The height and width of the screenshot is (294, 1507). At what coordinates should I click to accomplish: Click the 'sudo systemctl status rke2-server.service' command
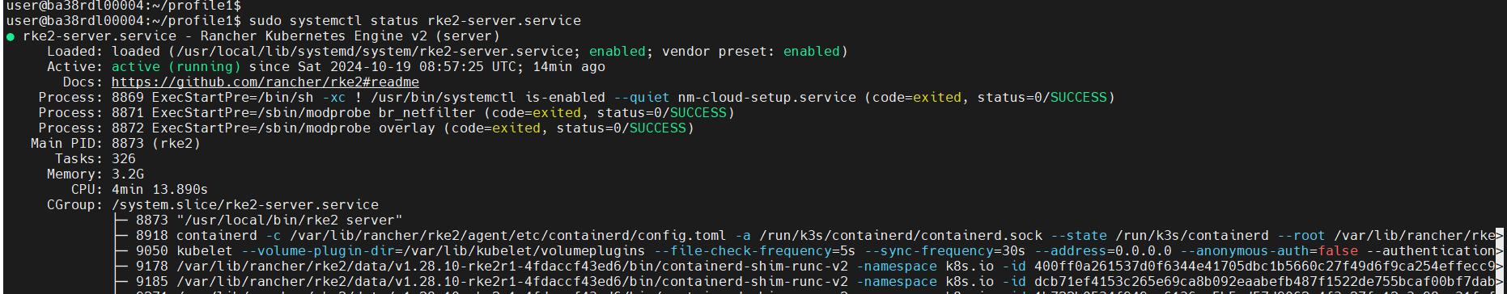(414, 21)
